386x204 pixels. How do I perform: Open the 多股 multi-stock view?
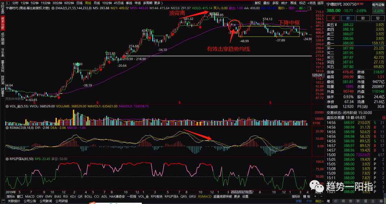click(x=276, y=3)
